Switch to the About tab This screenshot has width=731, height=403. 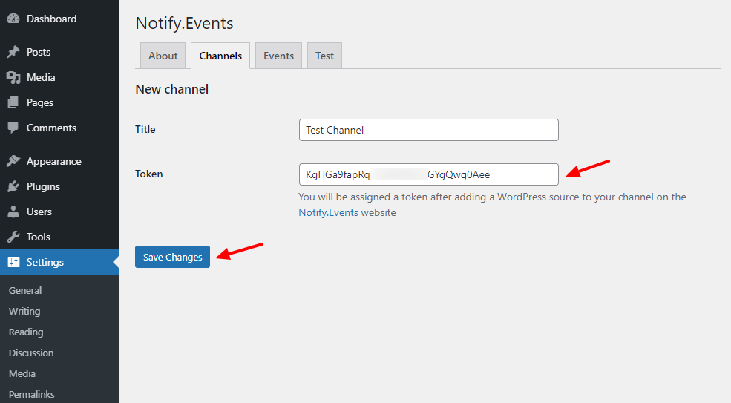coord(163,56)
